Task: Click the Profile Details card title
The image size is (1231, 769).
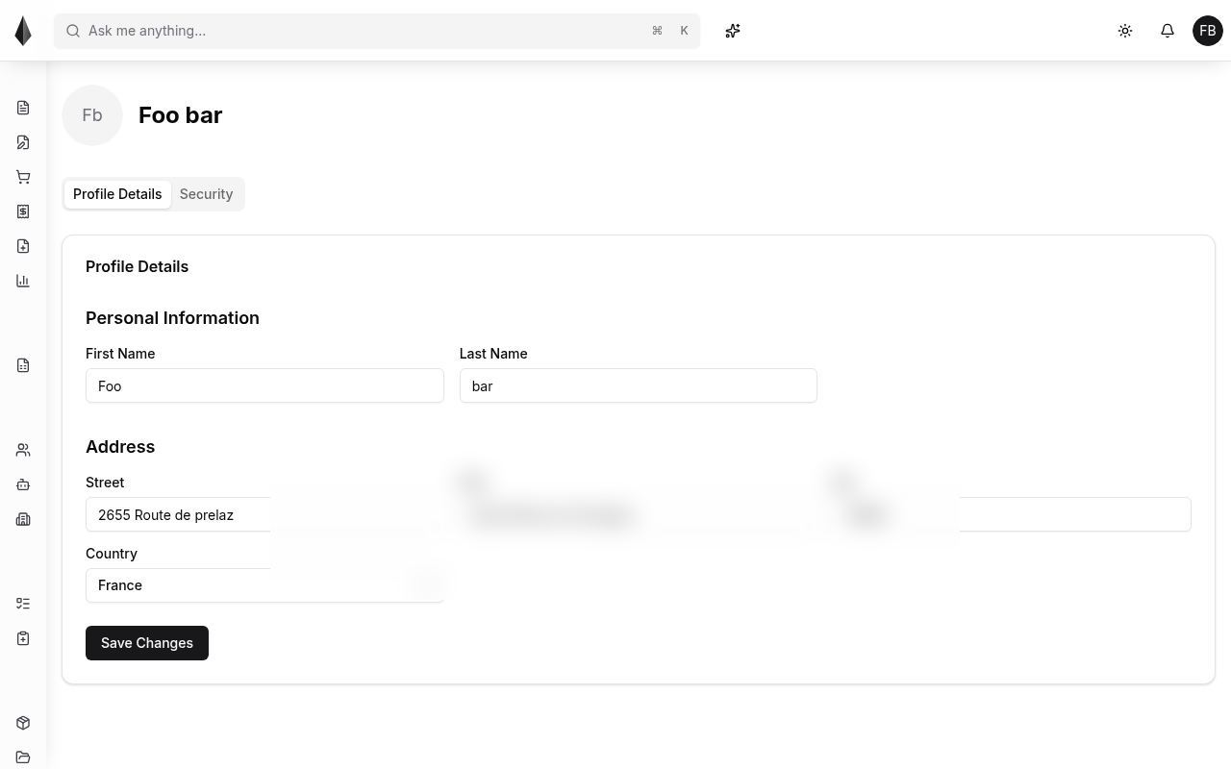Action: point(138,266)
